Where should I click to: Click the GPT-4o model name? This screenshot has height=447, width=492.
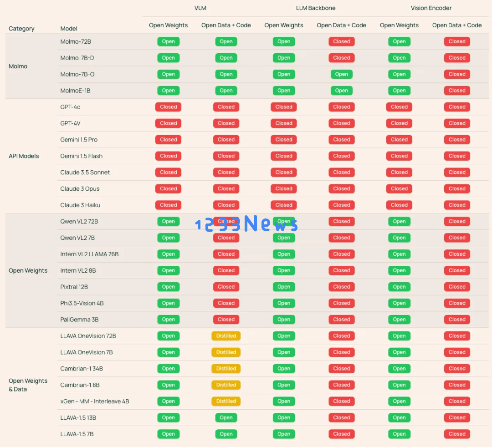70,107
